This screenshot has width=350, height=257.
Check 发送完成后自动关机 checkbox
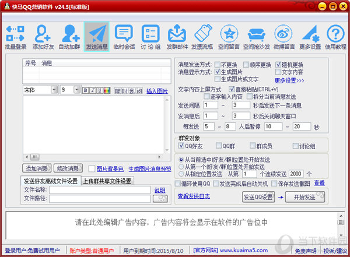click(216, 184)
